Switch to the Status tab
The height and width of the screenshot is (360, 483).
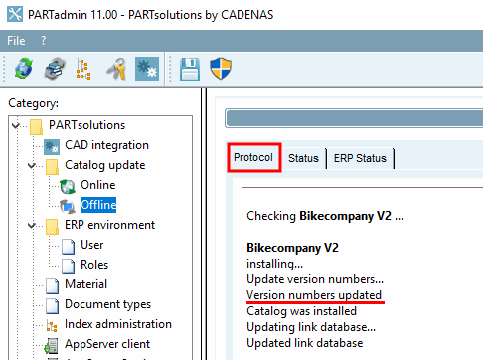click(303, 158)
